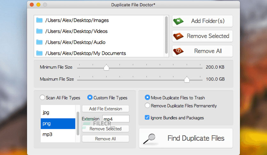Choose Remove Duplicate Files Permanently
Viewport: 267px width, 155px height.
pos(147,105)
